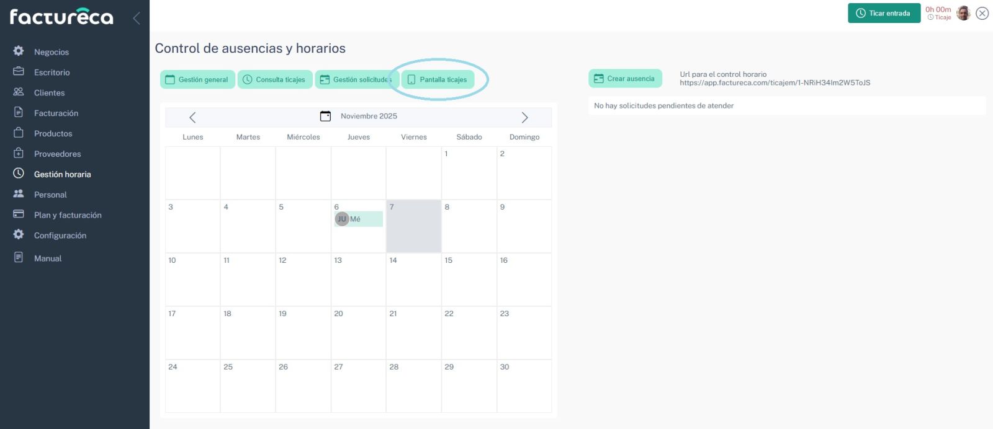Viewport: 993px width, 429px height.
Task: Open the Manual from sidebar
Action: pos(48,259)
